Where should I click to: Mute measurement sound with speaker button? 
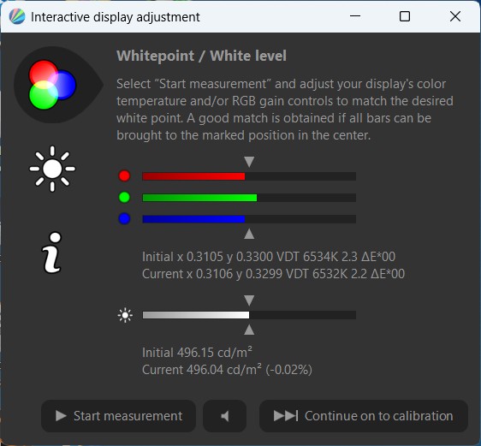point(224,416)
